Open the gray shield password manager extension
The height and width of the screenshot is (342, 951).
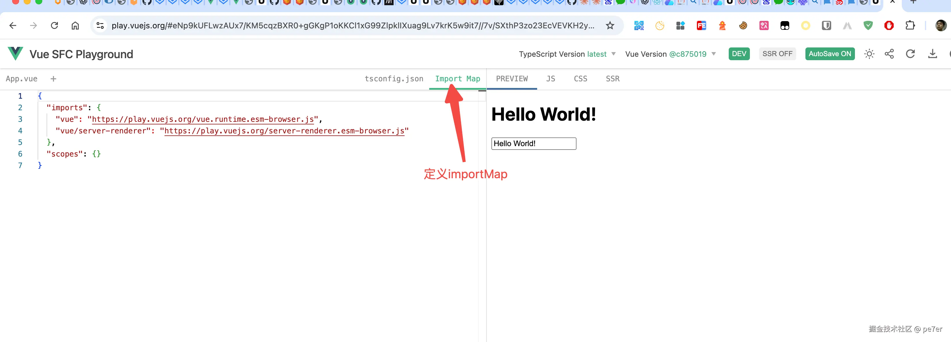(x=827, y=25)
